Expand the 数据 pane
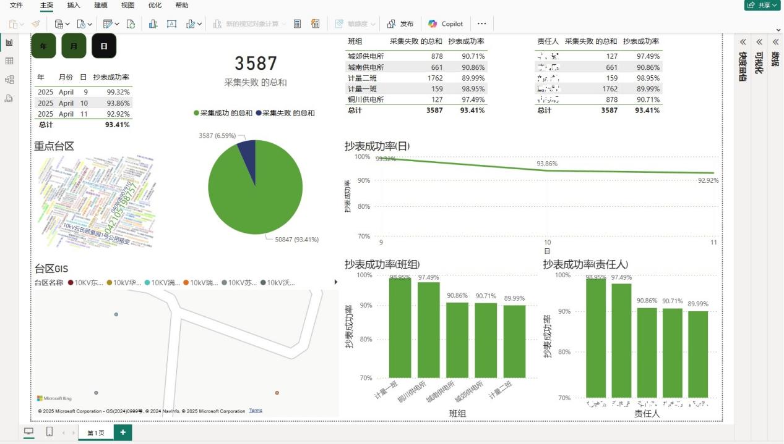The height and width of the screenshot is (444, 784). pyautogui.click(x=775, y=42)
